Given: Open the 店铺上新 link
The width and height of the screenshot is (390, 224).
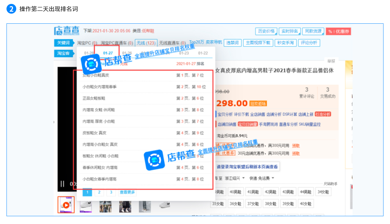Looking at the screenshot, I should pos(306,114).
